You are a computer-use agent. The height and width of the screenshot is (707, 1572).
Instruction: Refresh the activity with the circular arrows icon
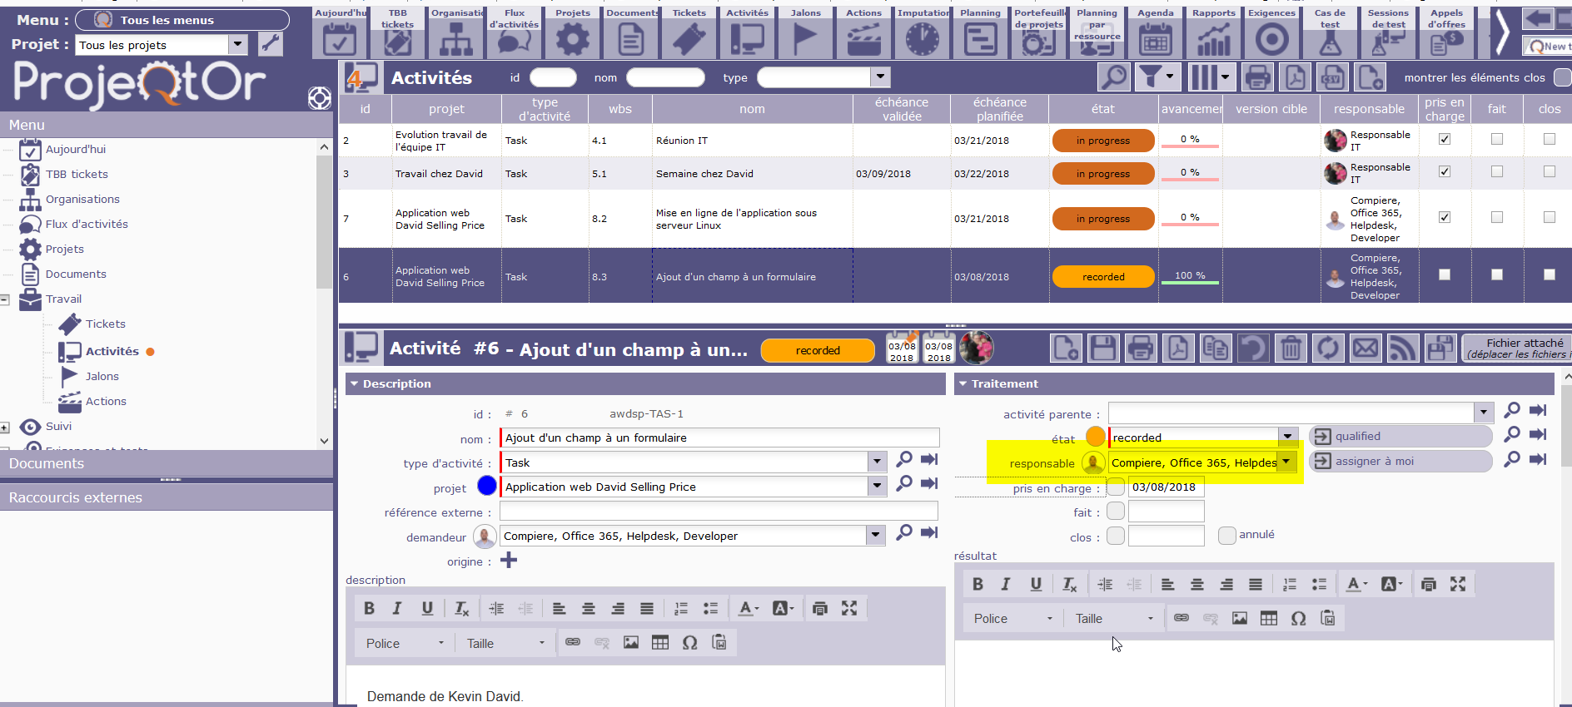click(1328, 348)
